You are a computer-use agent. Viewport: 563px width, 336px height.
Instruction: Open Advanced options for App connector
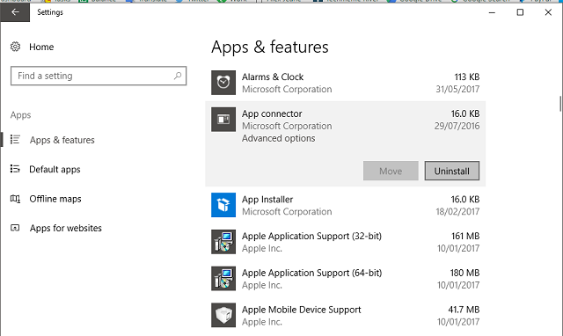(278, 138)
